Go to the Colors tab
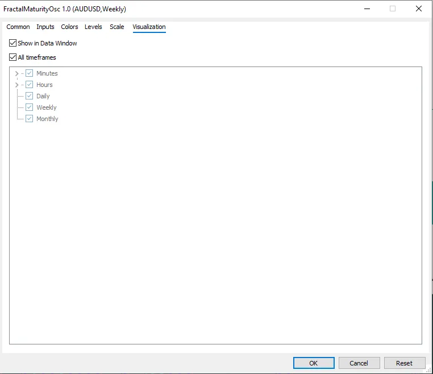Image resolution: width=433 pixels, height=374 pixels. [x=69, y=27]
